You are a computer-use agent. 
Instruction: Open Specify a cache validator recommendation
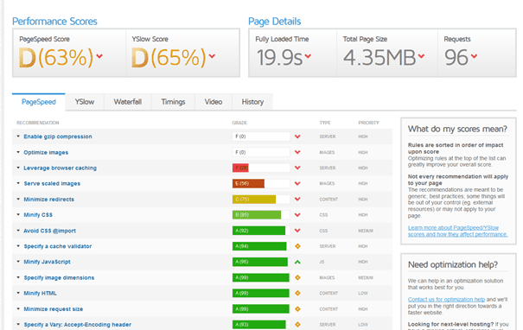point(58,246)
